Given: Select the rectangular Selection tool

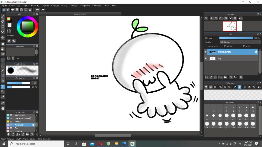Looking at the screenshot, I should tap(3, 60).
